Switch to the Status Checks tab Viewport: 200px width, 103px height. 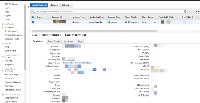point(54,41)
